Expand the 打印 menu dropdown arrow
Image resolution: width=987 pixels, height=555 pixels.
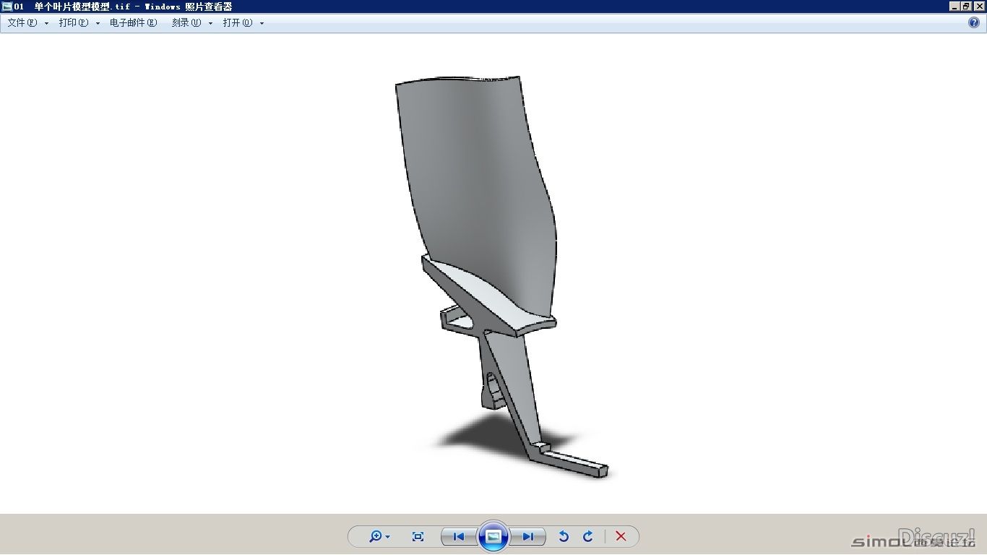coord(98,23)
